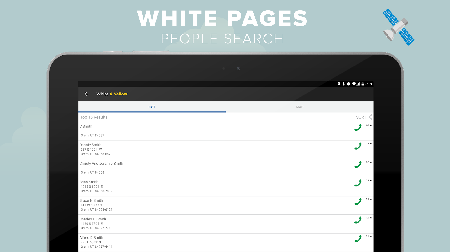Expand the sort chevron arrow
Image resolution: width=450 pixels, height=252 pixels.
pos(370,117)
